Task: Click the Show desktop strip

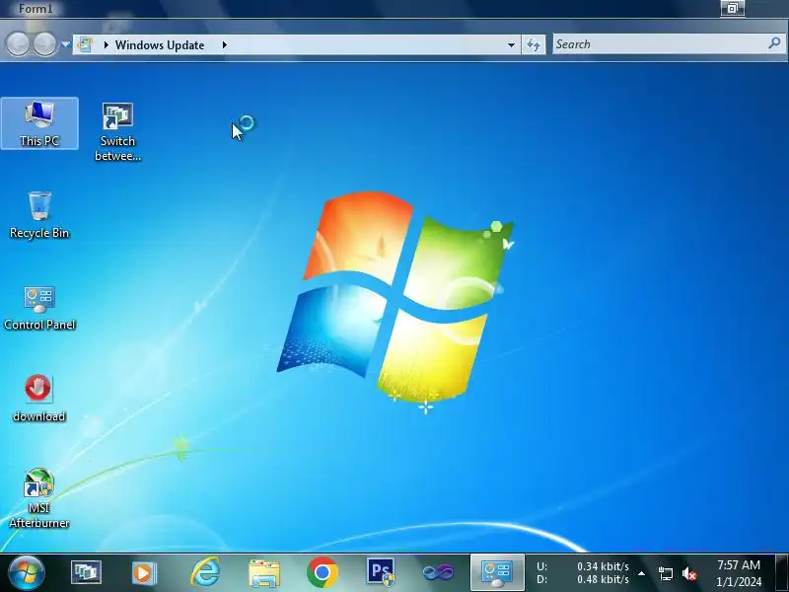Action: [782, 573]
